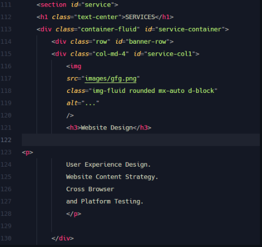This screenshot has width=262, height=247.
Task: Click line number 127 in the gutter
Action: (6, 202)
